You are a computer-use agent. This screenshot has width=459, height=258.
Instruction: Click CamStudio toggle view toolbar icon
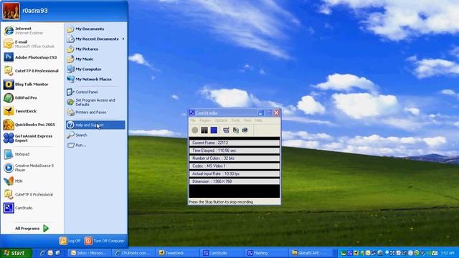226,130
